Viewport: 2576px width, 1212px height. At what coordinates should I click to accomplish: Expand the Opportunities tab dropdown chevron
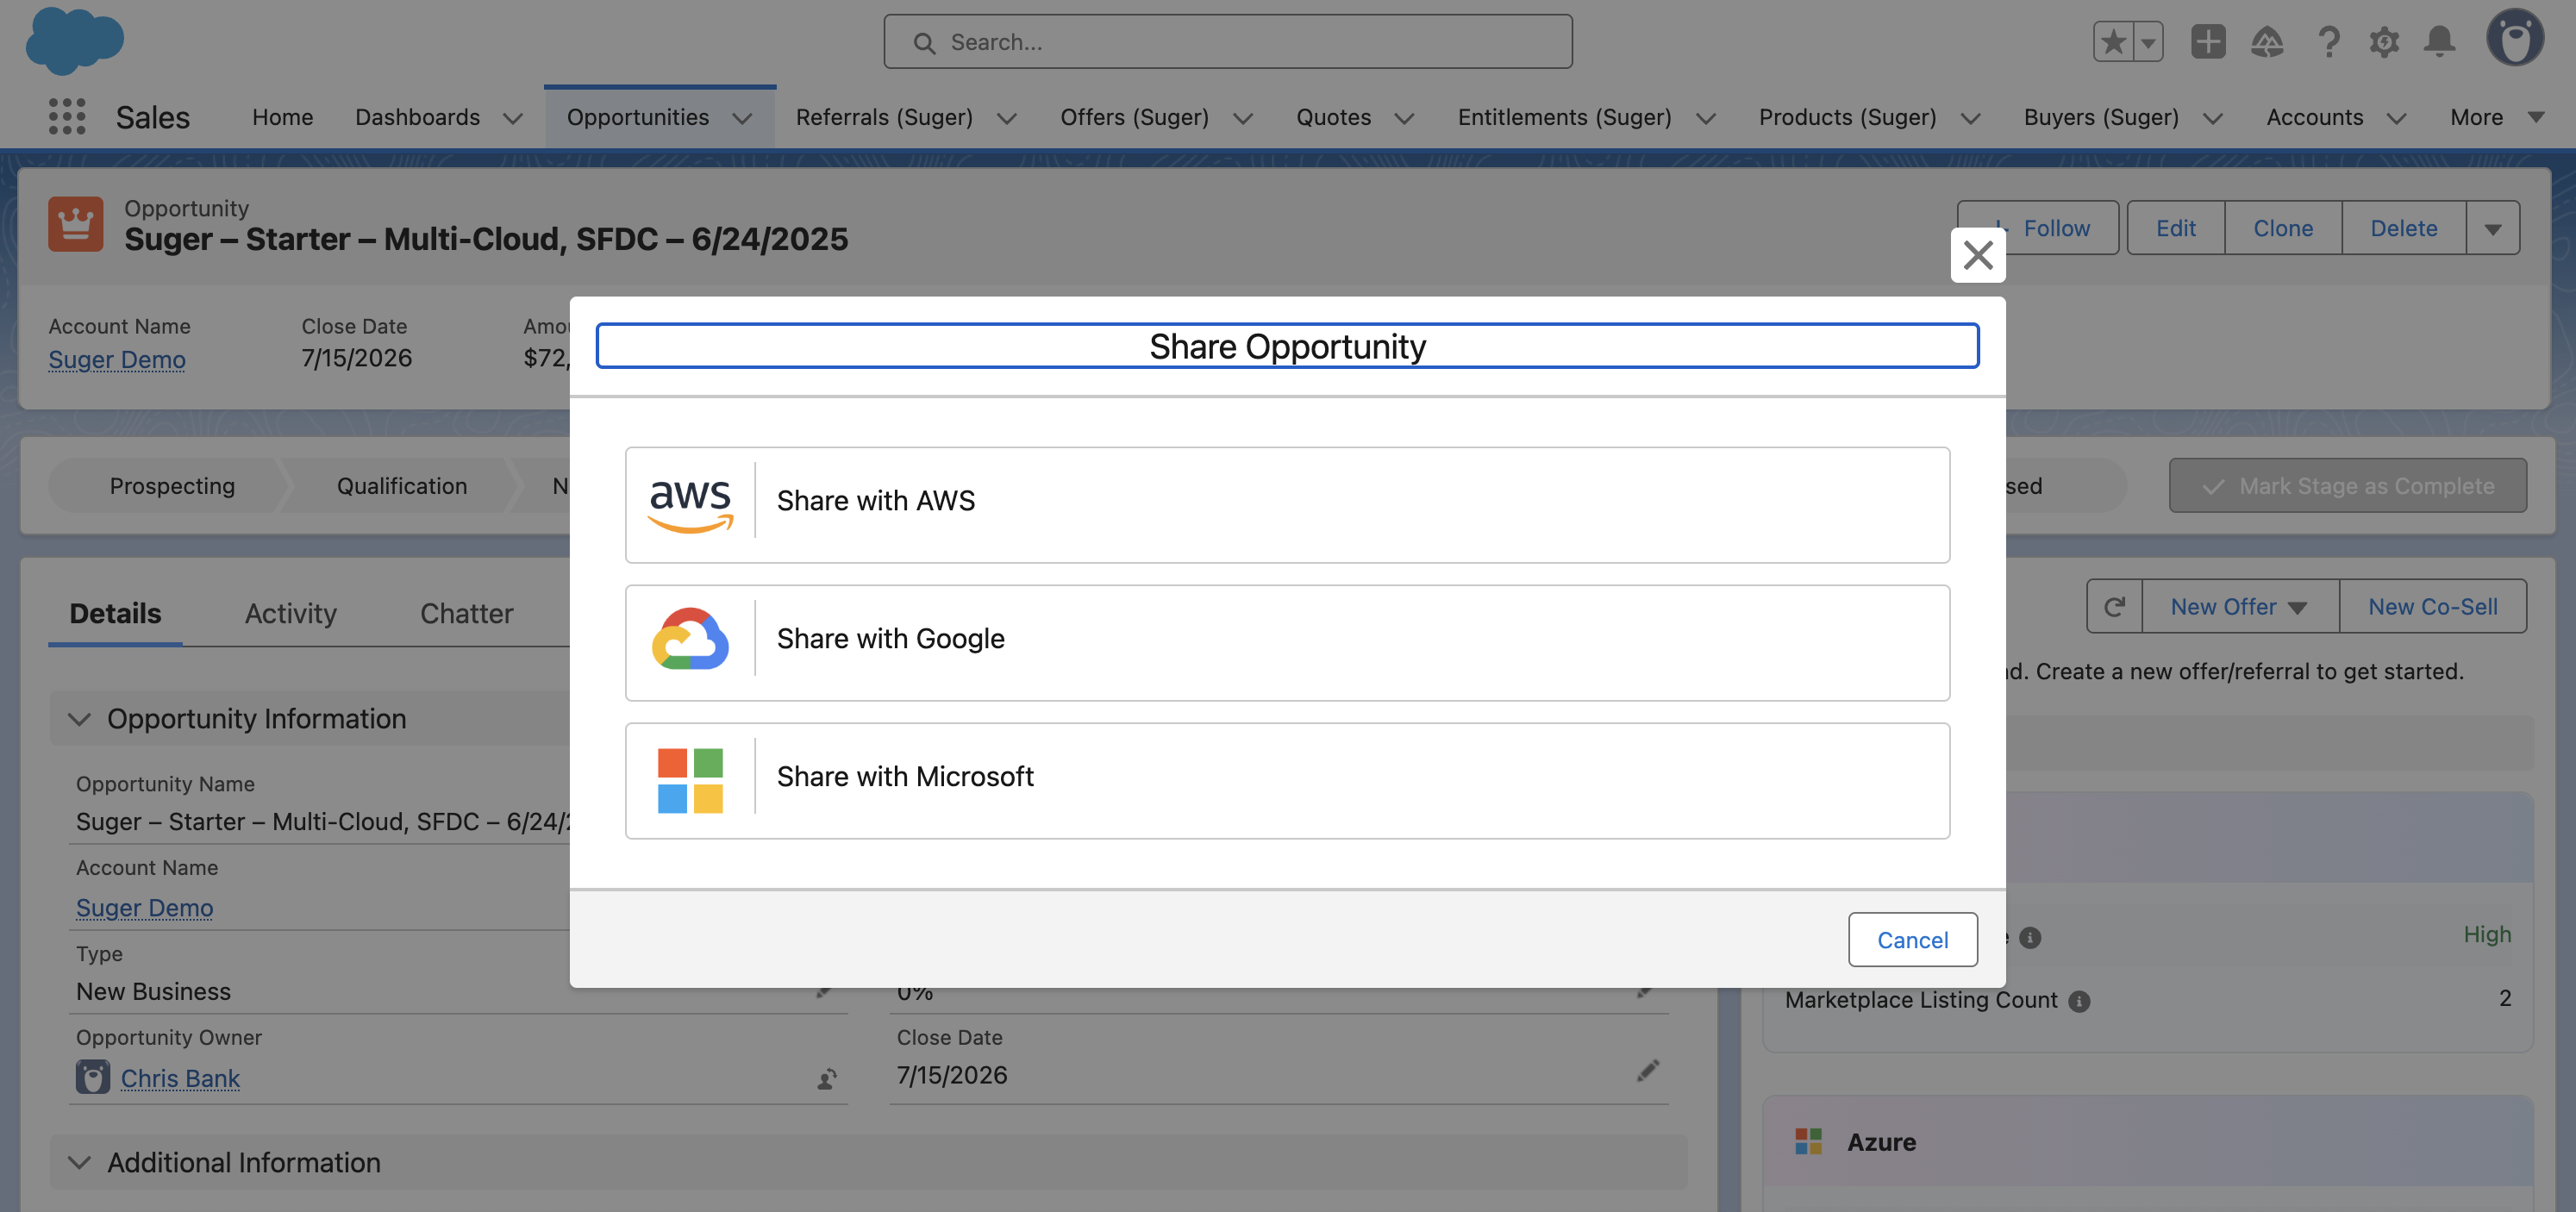[742, 118]
